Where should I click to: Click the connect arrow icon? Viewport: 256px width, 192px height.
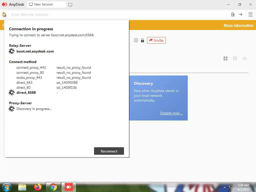pyautogui.click(x=240, y=14)
